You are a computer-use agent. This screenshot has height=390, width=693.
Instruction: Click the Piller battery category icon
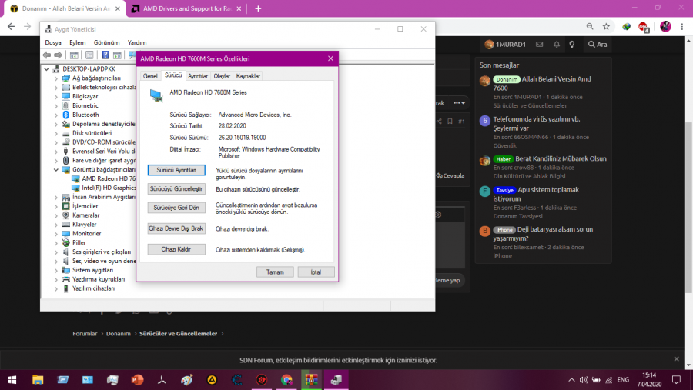pyautogui.click(x=66, y=242)
